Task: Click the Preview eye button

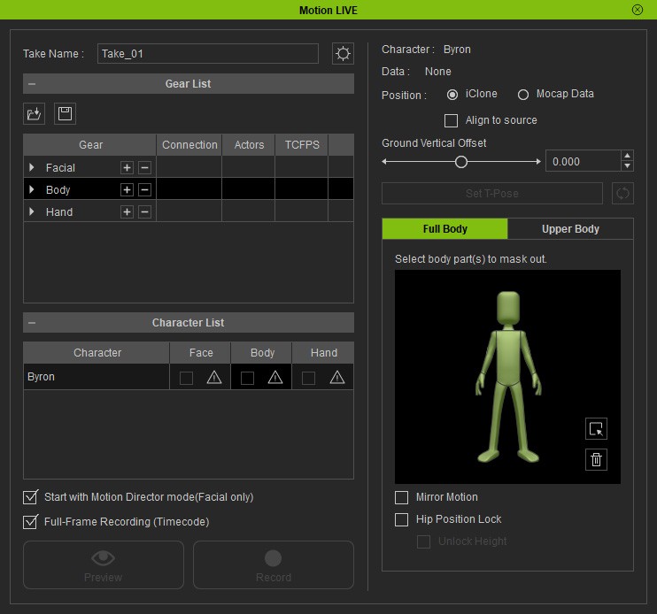Action: (x=104, y=565)
